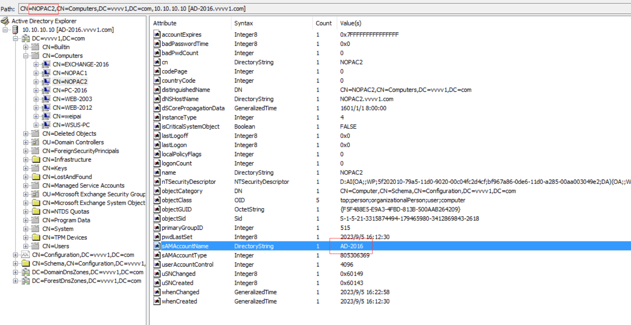The height and width of the screenshot is (325, 631).
Task: Click the domain icon for DC=DomainDnsZones
Action: coord(26,272)
